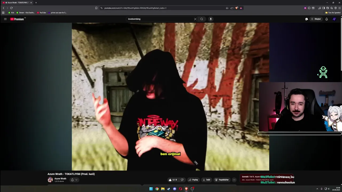Open the Kick bookmark
The height and width of the screenshot is (192, 342).
(11, 13)
